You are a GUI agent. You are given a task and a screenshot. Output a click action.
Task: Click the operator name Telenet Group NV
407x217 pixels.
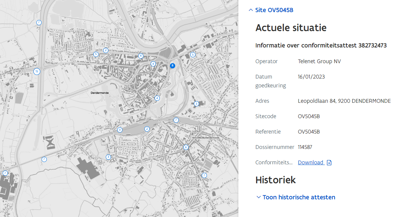tap(319, 61)
